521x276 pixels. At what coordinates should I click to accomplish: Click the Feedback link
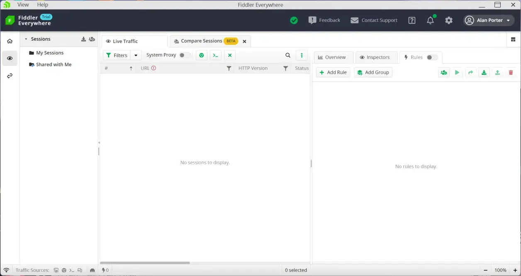324,20
